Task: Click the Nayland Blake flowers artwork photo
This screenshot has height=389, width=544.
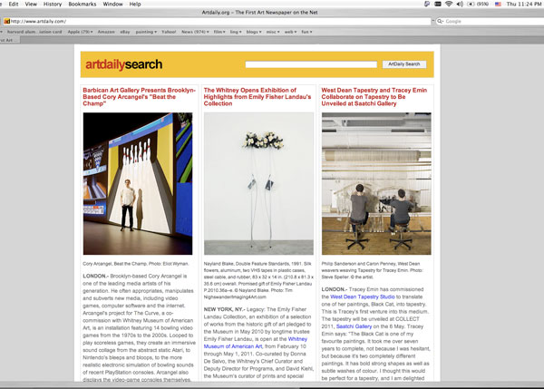Action: point(258,183)
